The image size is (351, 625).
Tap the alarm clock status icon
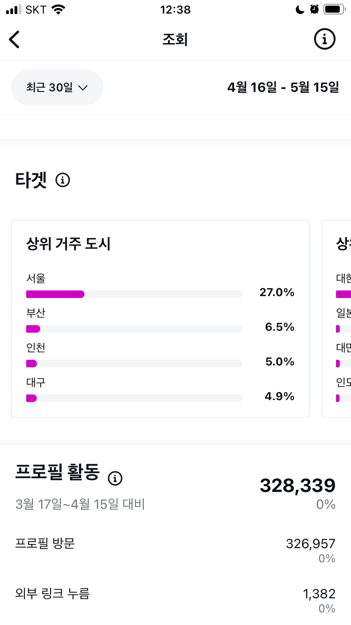point(314,9)
